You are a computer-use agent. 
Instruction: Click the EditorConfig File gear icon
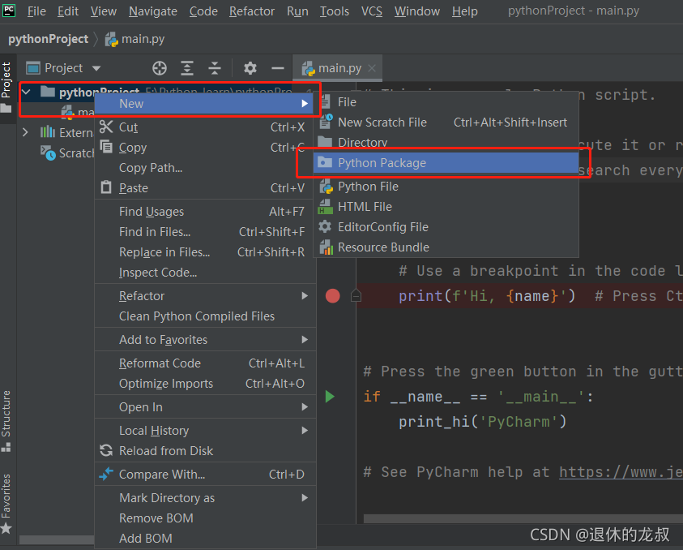pos(325,226)
